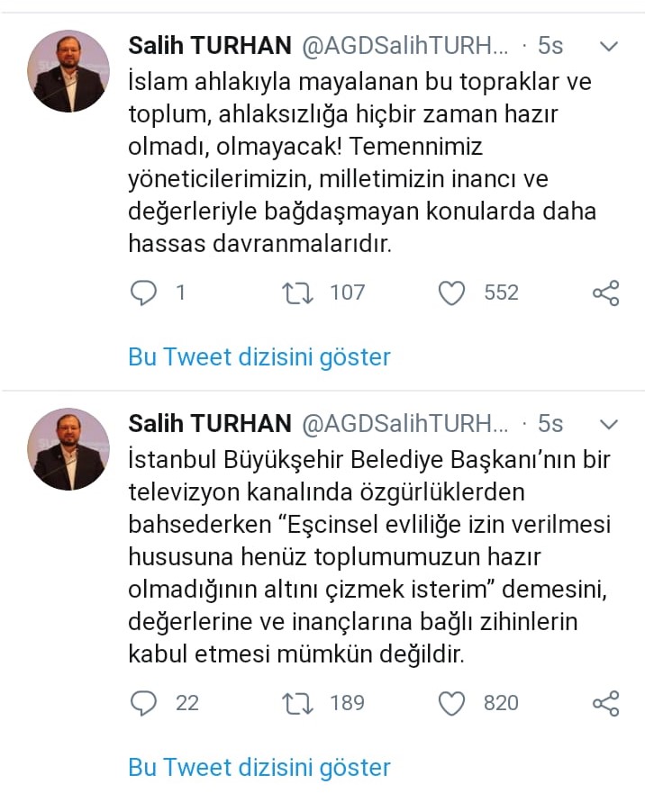
Task: Show the thread under the first tweet
Action: pyautogui.click(x=259, y=356)
